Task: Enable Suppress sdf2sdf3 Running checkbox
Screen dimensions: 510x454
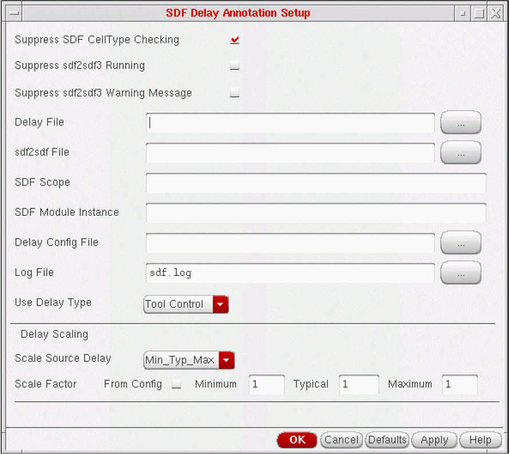Action: click(235, 66)
